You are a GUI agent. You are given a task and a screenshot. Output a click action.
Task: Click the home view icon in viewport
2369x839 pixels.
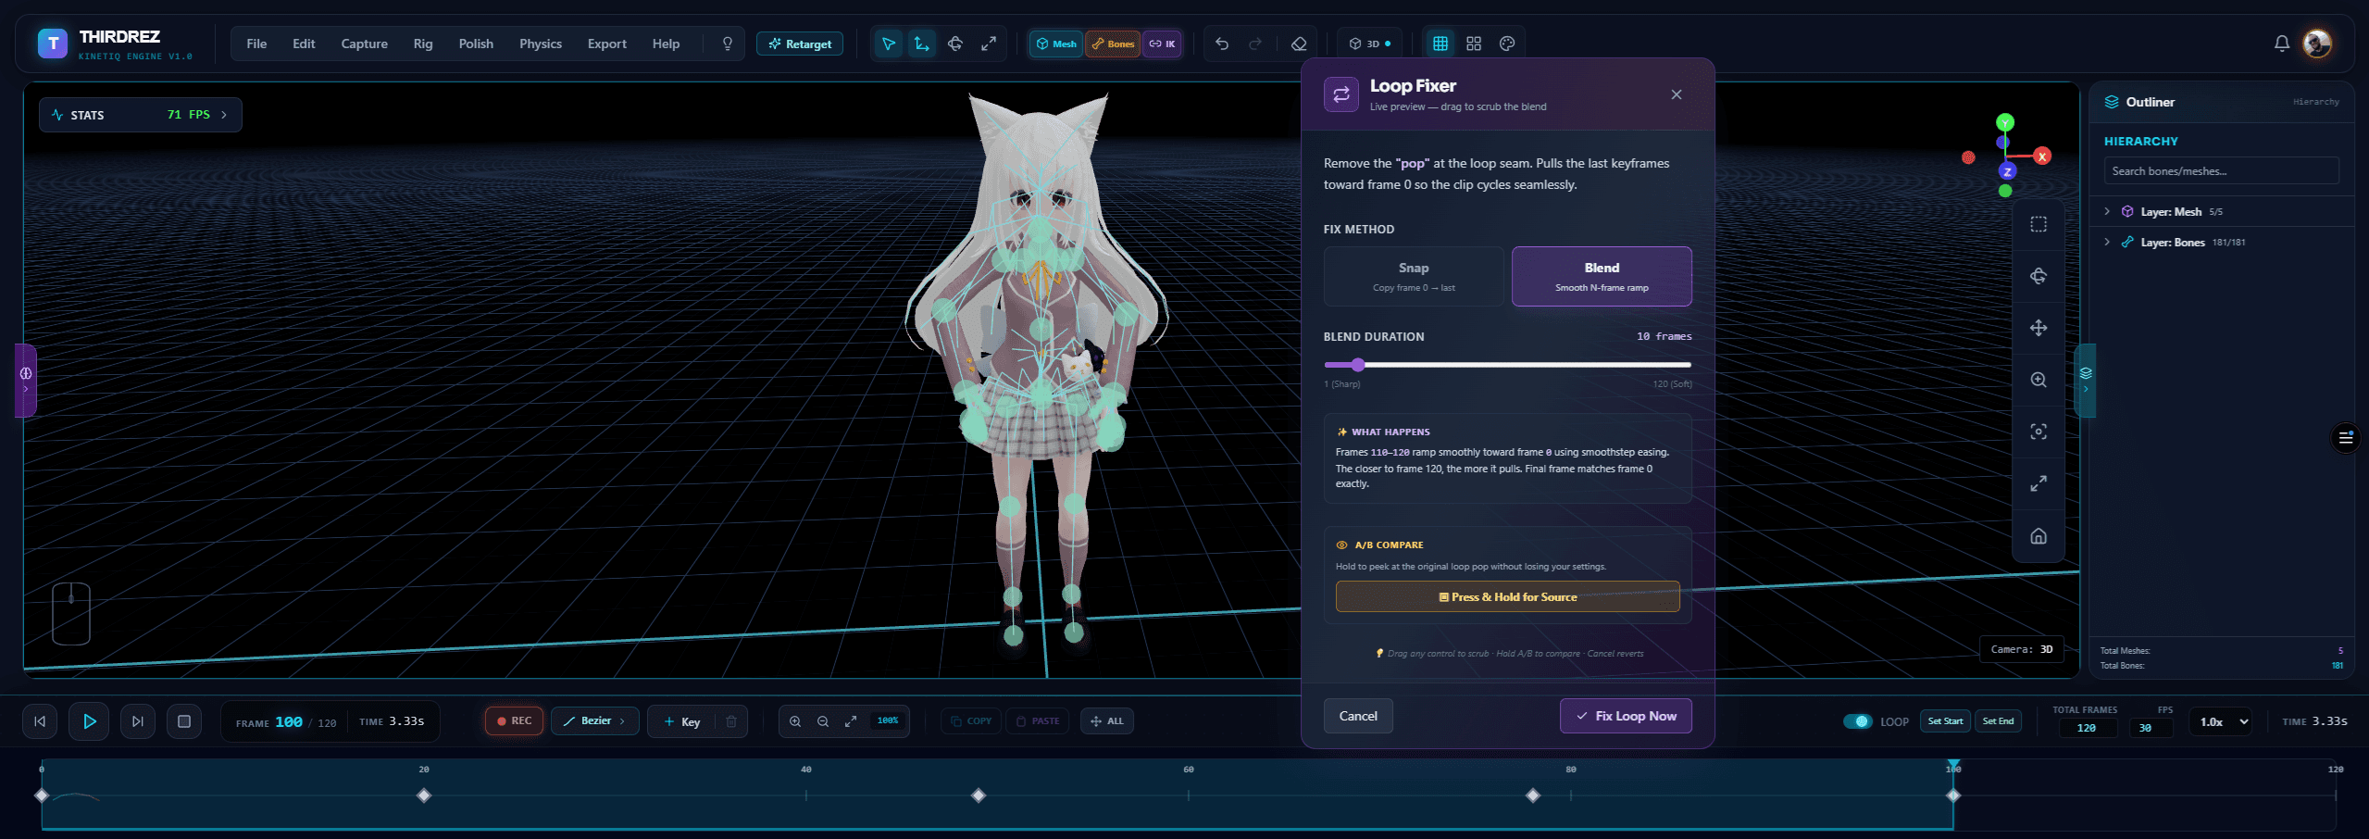[2039, 536]
